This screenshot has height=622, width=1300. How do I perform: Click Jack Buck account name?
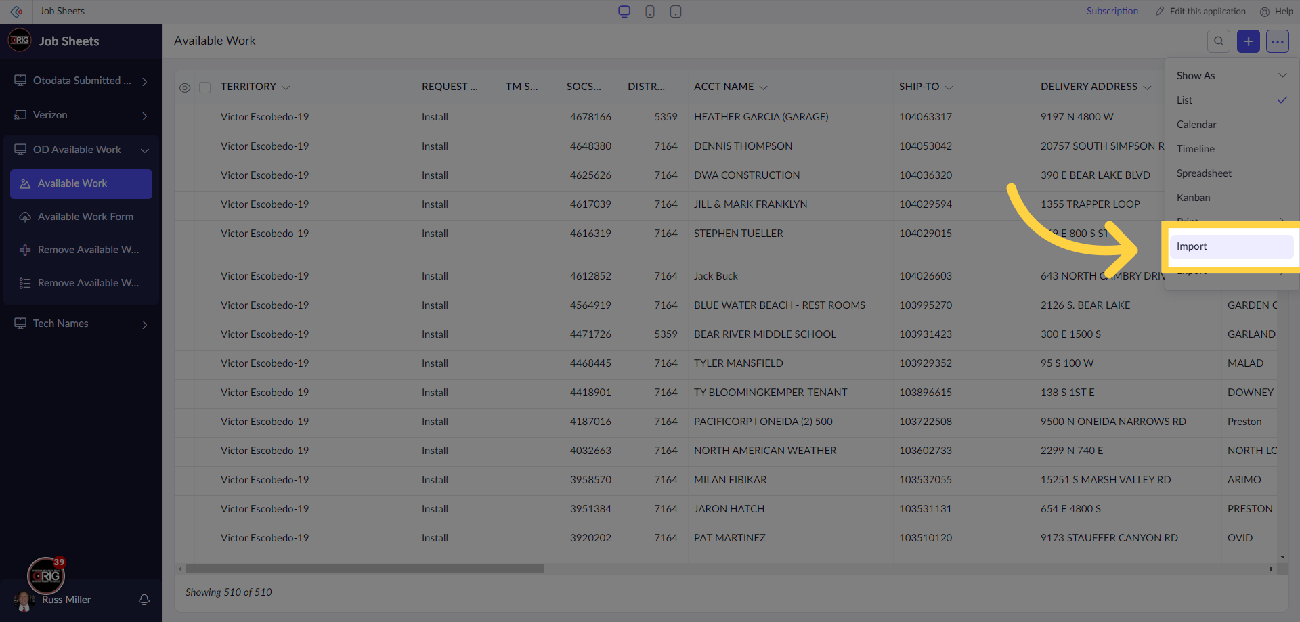tap(716, 276)
